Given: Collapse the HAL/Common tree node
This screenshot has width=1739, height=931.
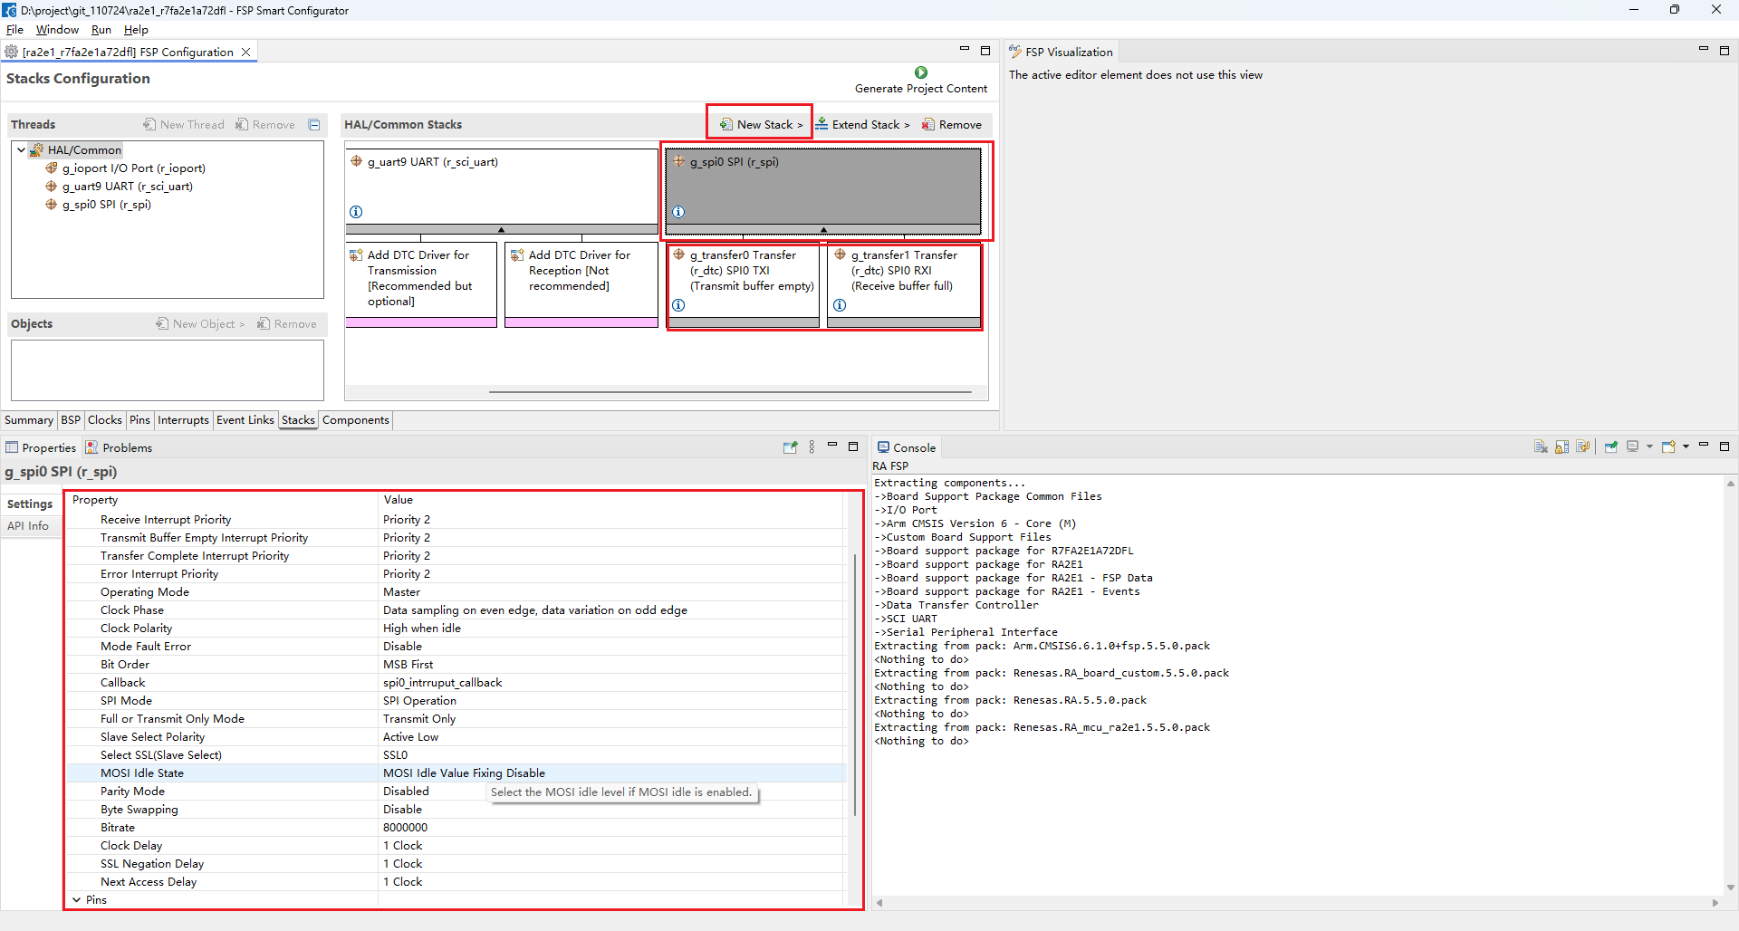Looking at the screenshot, I should pyautogui.click(x=21, y=150).
